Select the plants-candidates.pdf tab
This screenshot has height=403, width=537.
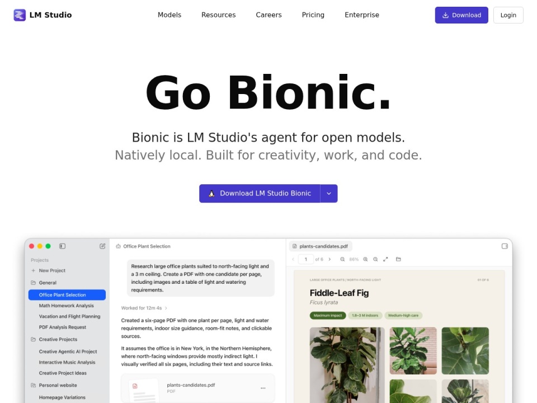pyautogui.click(x=321, y=246)
